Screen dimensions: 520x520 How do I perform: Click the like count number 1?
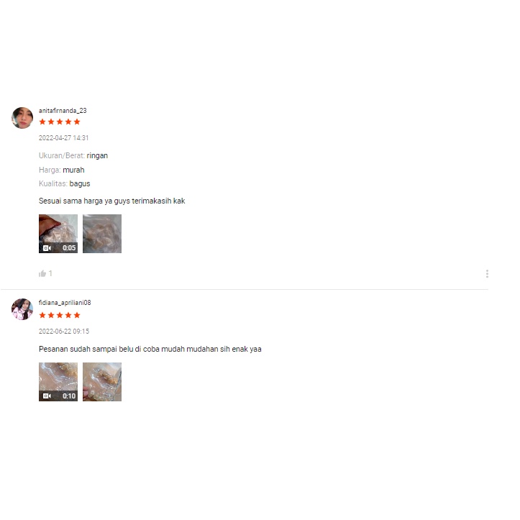click(x=50, y=273)
